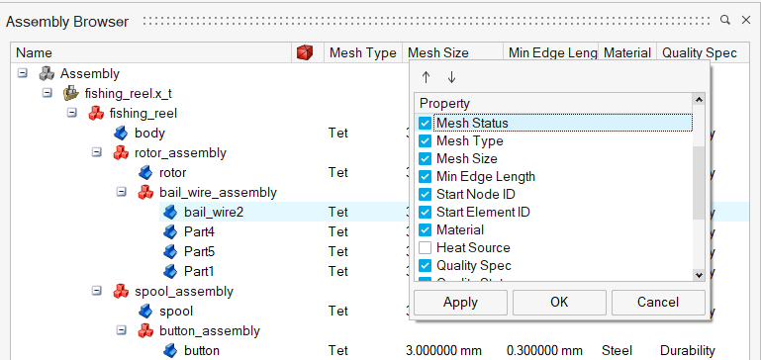
Task: Click the search magnifier icon in Assembly Browser
Action: click(725, 20)
